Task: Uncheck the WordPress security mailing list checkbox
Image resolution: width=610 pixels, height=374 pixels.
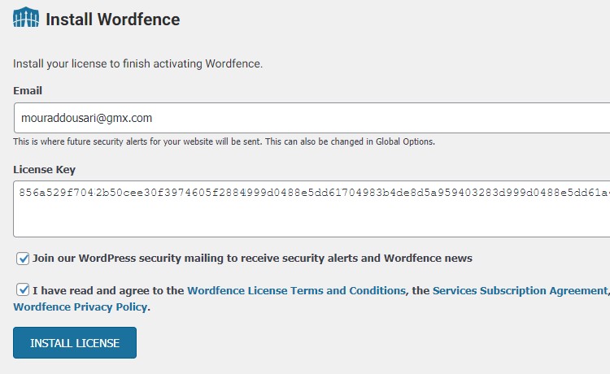Action: click(23, 259)
